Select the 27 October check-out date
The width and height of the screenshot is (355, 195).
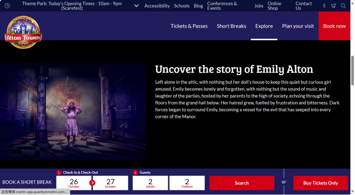[x=110, y=183]
